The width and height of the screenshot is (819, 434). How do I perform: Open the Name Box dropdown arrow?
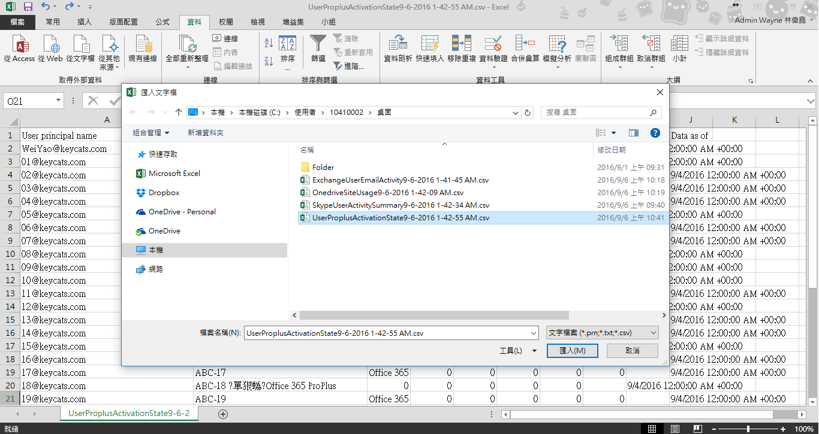(58, 101)
